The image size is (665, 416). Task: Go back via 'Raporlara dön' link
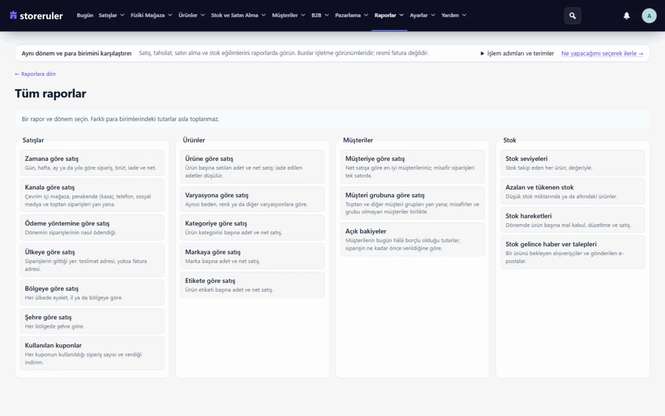click(35, 74)
